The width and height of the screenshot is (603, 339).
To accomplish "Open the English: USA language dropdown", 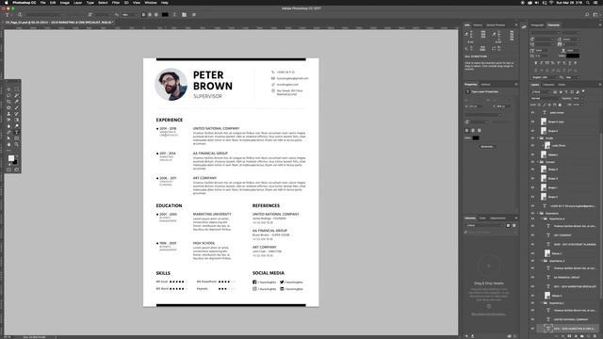I will tap(545, 77).
